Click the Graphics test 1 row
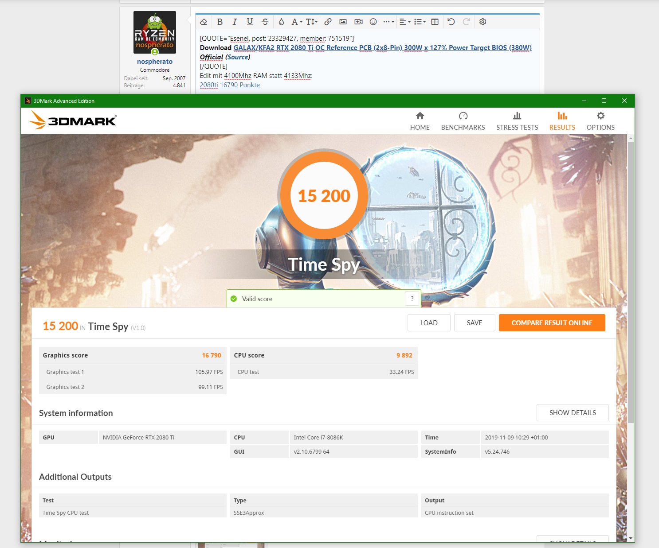The image size is (659, 548). pyautogui.click(x=133, y=372)
